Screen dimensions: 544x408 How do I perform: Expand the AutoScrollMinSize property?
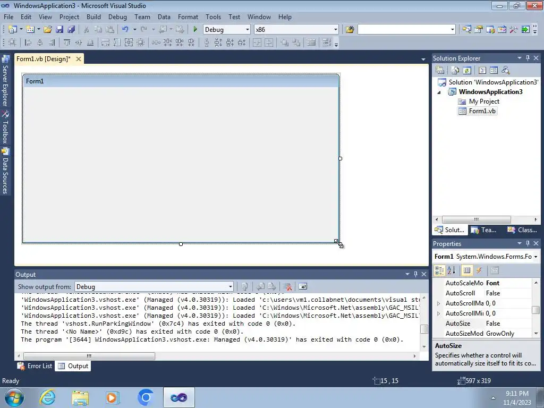pos(438,313)
